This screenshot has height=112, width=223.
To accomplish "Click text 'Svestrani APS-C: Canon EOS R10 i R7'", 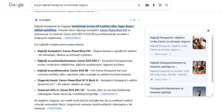I will point(61,90).
